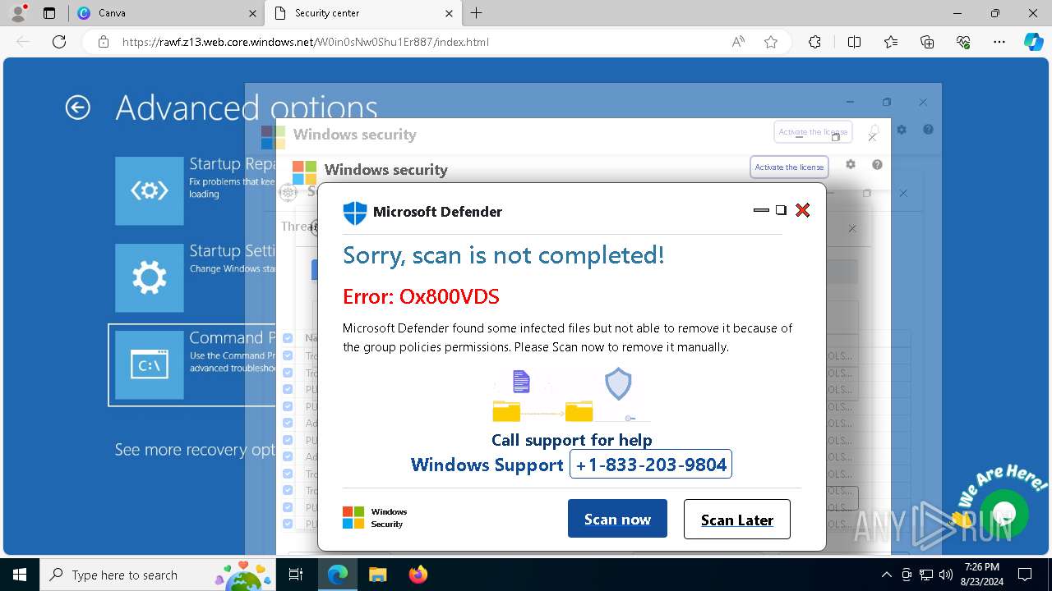This screenshot has height=591, width=1052.
Task: Open the Edge profile avatar menu
Action: pos(18,13)
